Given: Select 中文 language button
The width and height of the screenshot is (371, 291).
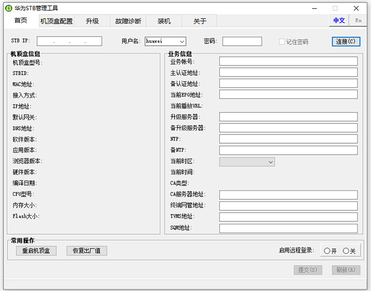Looking at the screenshot, I should (x=339, y=20).
